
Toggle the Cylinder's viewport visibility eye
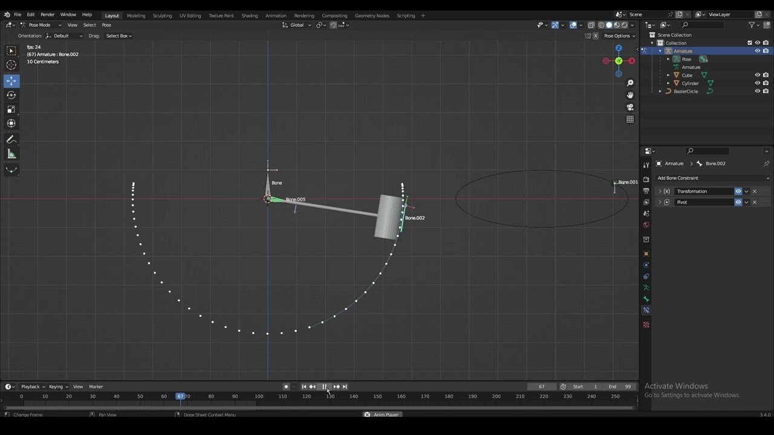click(x=757, y=83)
